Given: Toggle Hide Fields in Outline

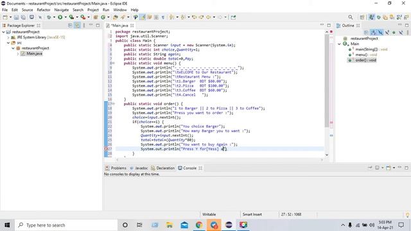Looking at the screenshot, I should pos(380,33).
